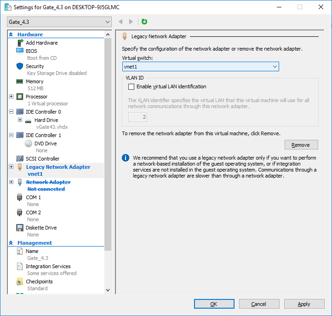Click the Diskette Drive floppy icon

tap(20, 228)
